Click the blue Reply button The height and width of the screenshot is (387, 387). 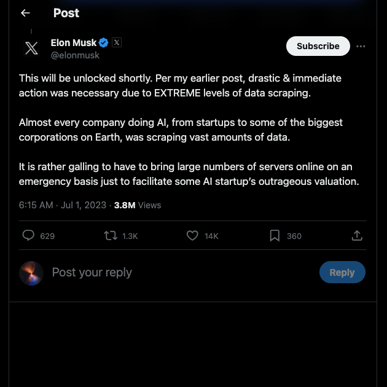coord(342,272)
